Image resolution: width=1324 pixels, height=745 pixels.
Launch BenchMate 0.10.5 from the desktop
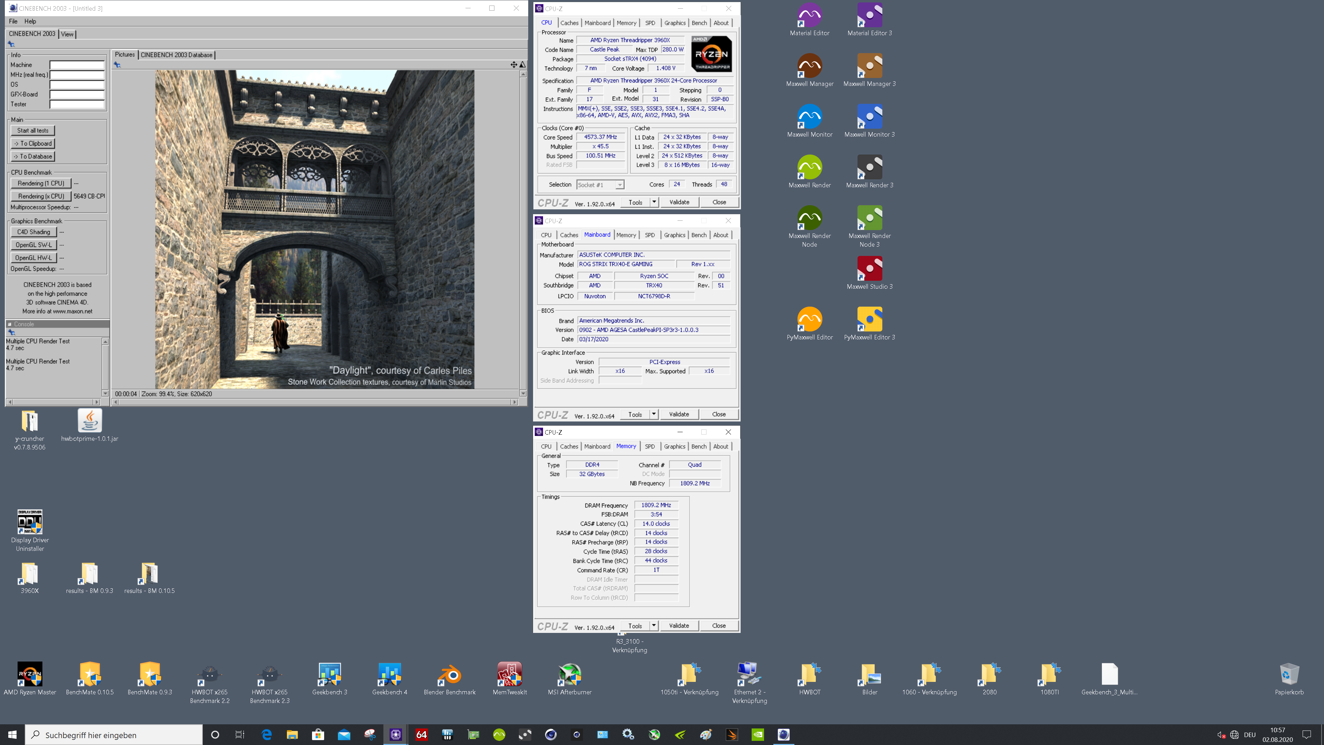pyautogui.click(x=90, y=679)
